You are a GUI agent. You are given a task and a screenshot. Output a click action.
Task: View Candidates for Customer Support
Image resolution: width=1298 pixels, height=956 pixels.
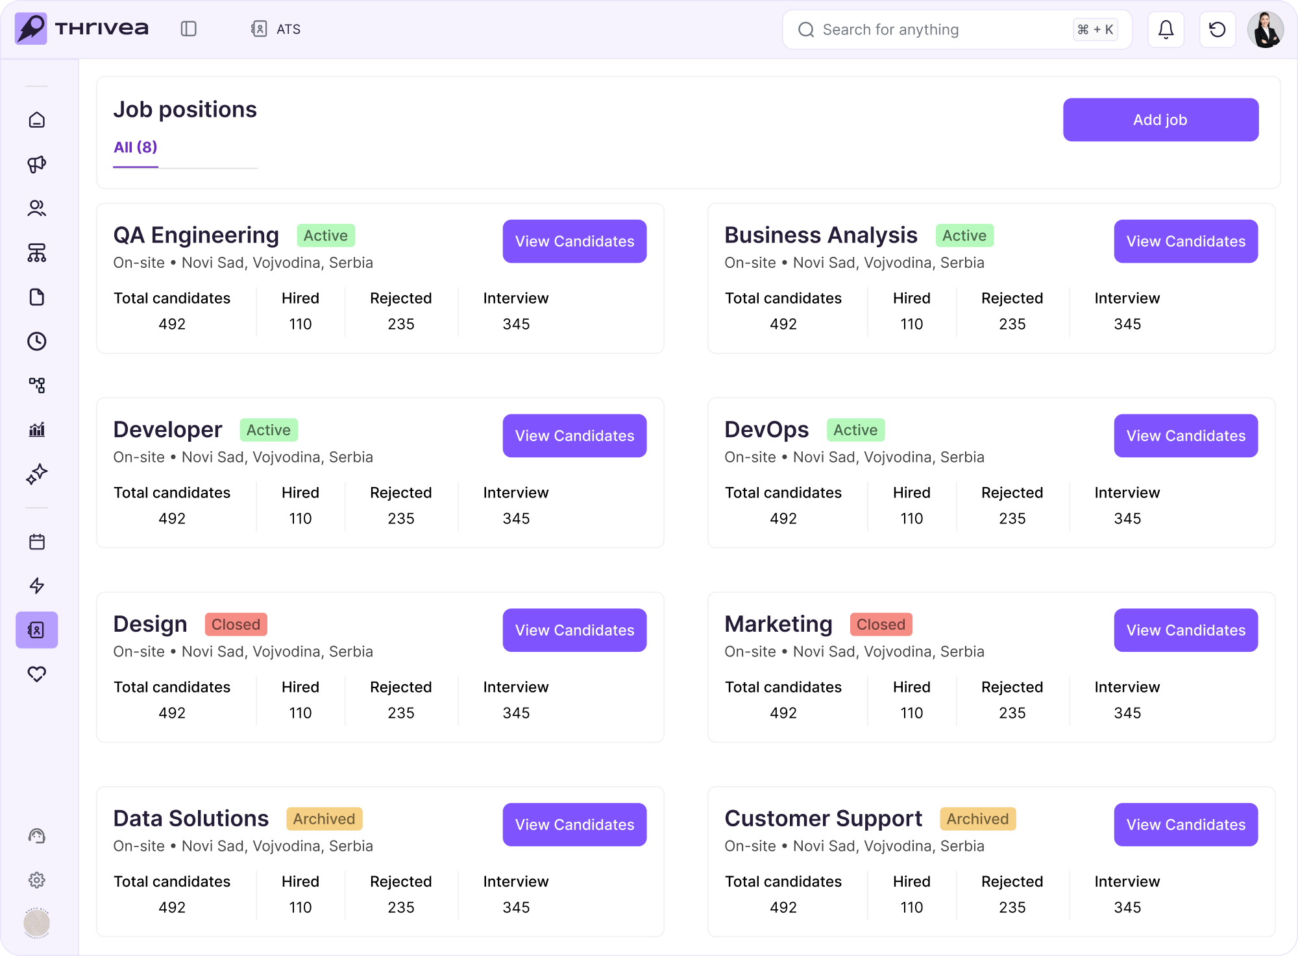(1186, 825)
